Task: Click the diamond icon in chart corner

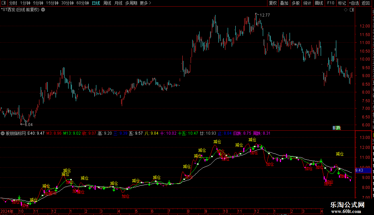Action: coord(346,10)
